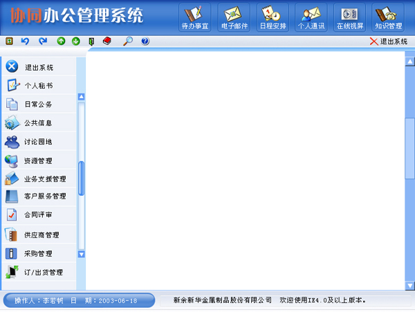Screen dimensions: 415x312
Task: Click the green bookmark flag icon
Action: [91, 42]
